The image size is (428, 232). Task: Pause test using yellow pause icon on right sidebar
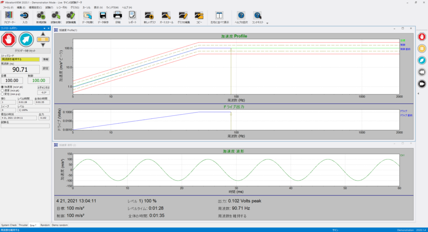[x=422, y=48]
